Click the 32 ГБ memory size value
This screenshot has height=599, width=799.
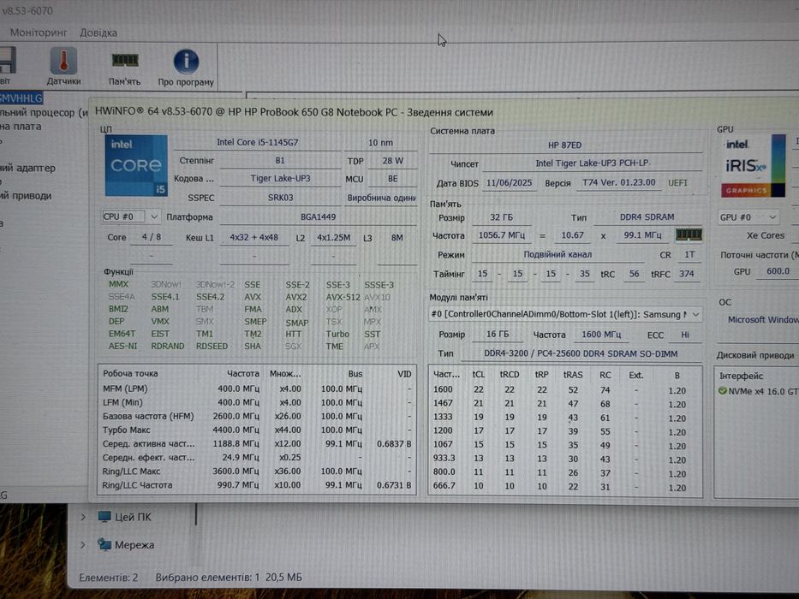coord(502,217)
